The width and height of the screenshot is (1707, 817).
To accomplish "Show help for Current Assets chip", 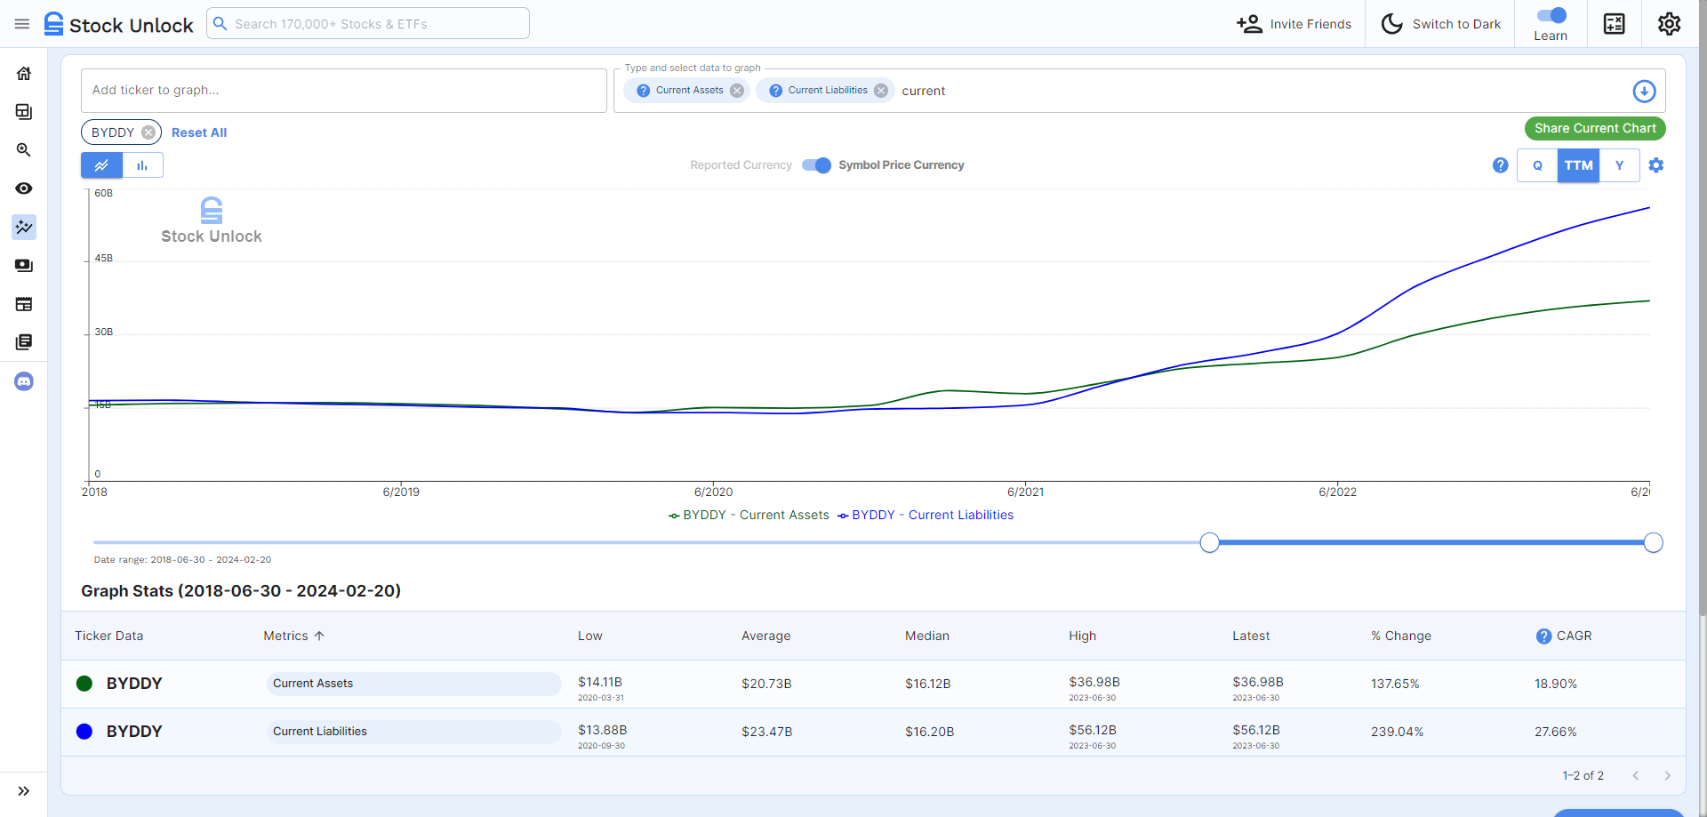I will click(644, 91).
